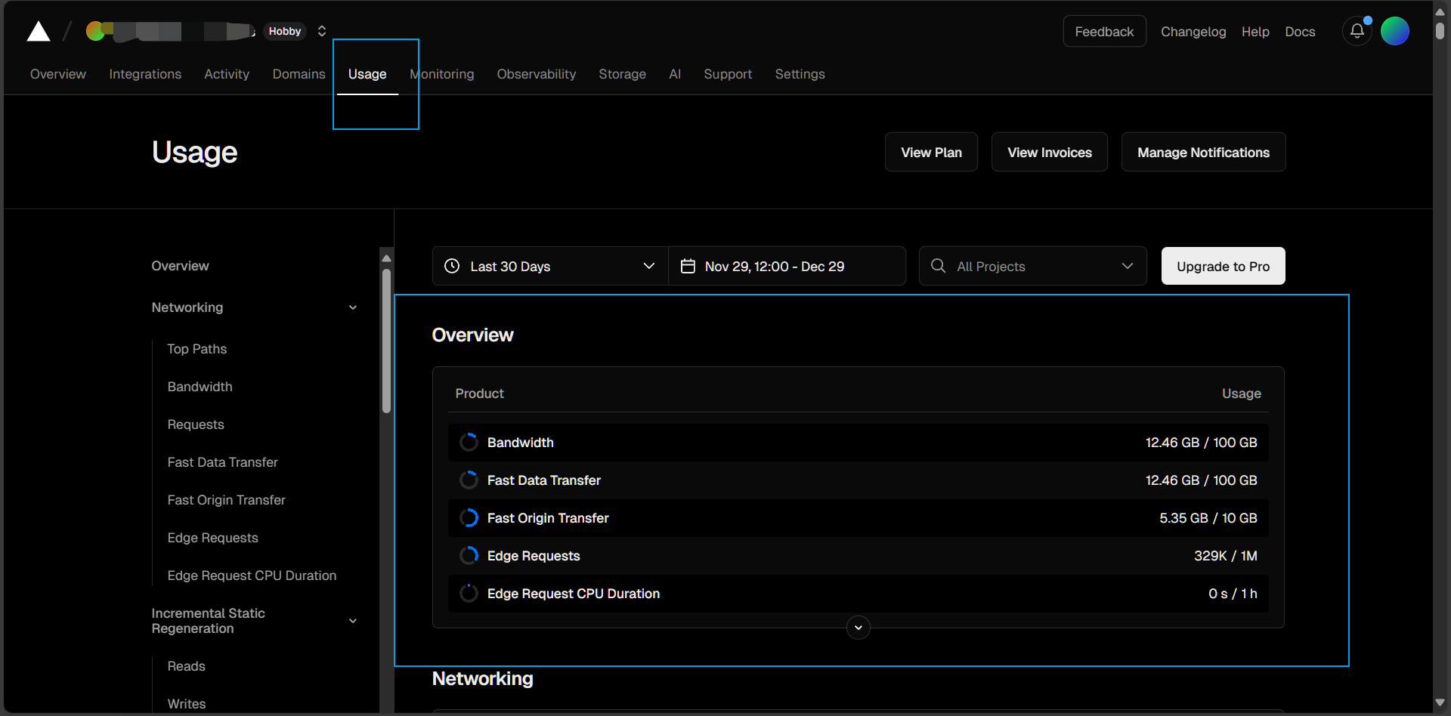Screen dimensions: 1451x716
Task: Switch to the Overview top tab
Action: 58,74
